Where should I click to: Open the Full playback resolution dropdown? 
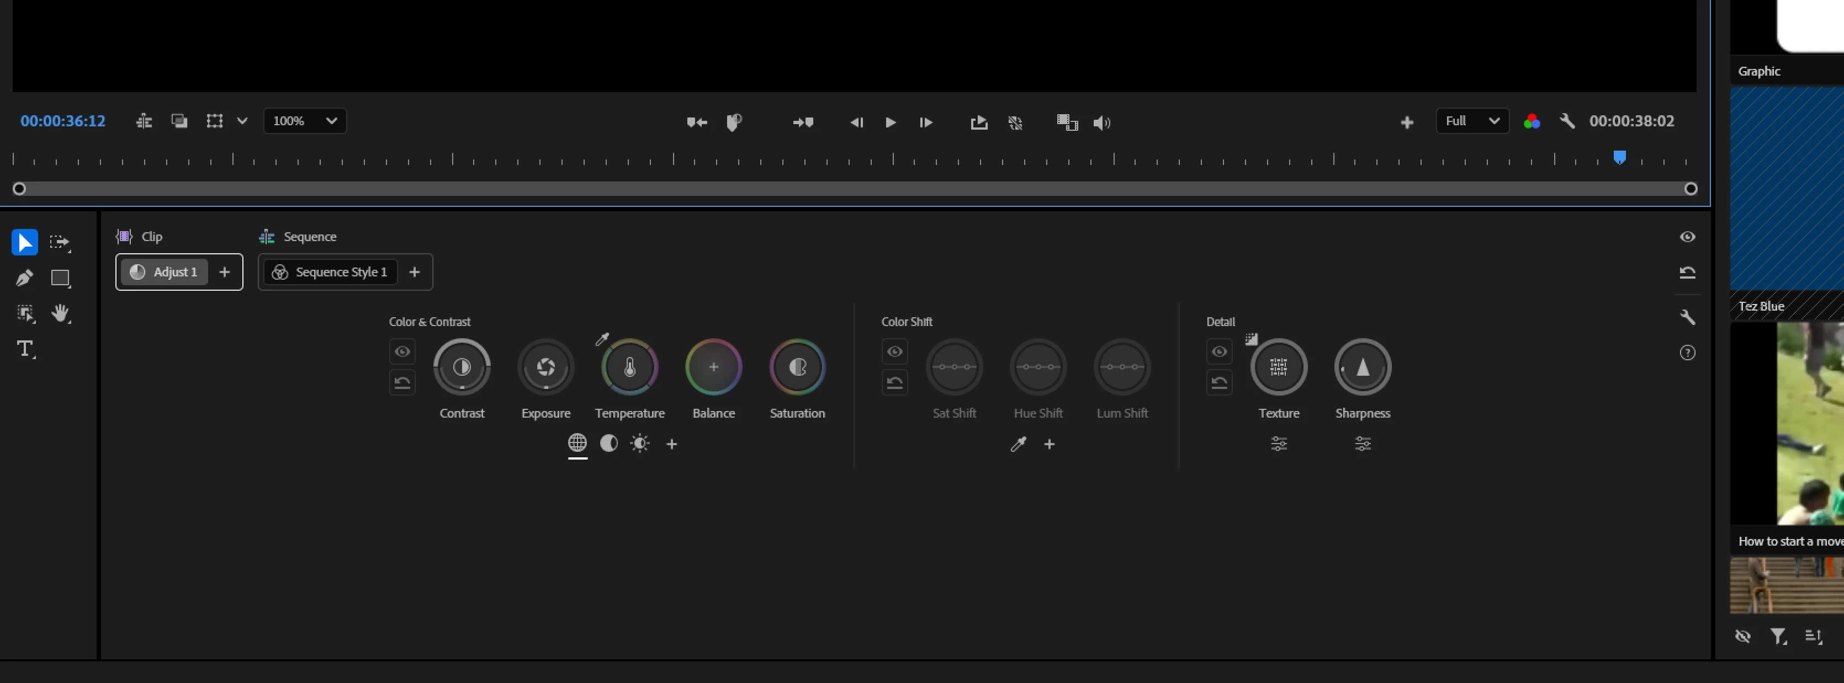(1472, 121)
